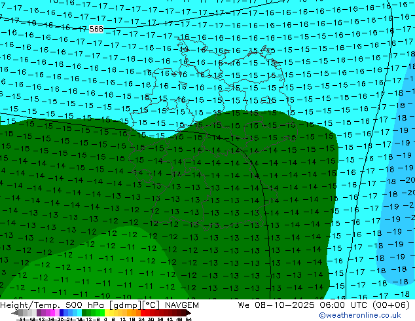Click the yellow 0-degree swatch in legend
415x321 pixels.
[107, 312]
